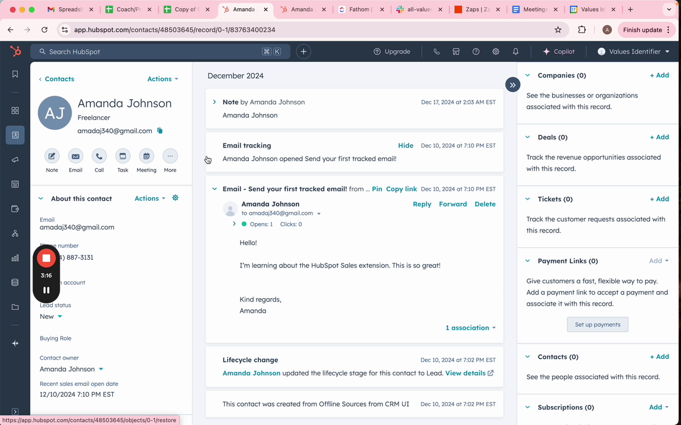Open Notifications bell

[x=515, y=51]
